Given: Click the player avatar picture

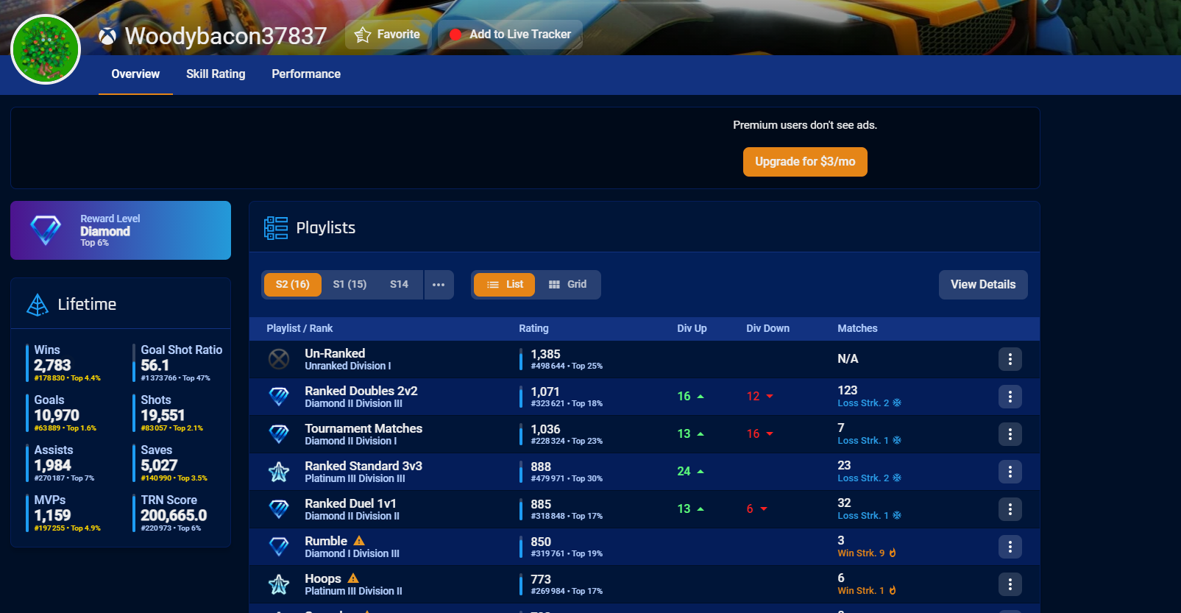Looking at the screenshot, I should (x=46, y=49).
